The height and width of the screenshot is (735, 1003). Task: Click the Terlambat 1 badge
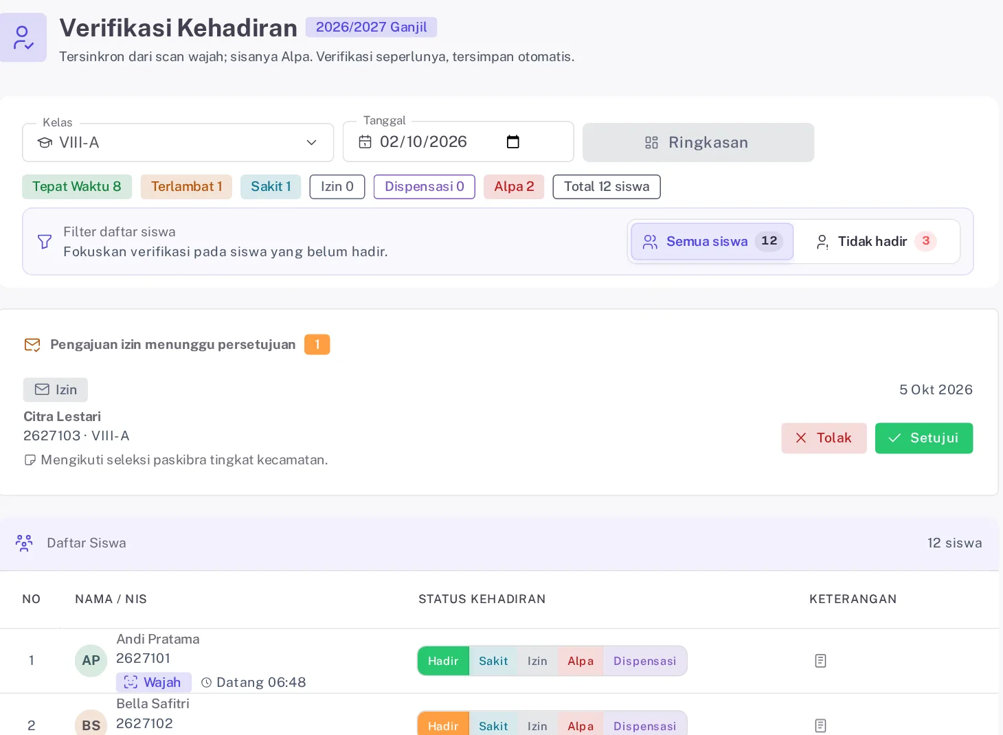pos(186,187)
